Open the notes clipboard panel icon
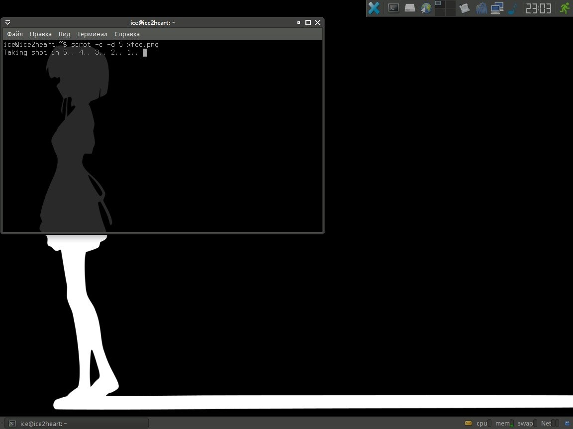The height and width of the screenshot is (429, 573). (465, 8)
